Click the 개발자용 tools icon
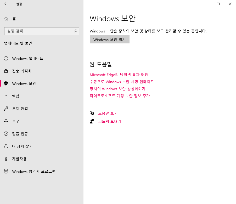Viewport: 236px width, 204px height. point(6,159)
